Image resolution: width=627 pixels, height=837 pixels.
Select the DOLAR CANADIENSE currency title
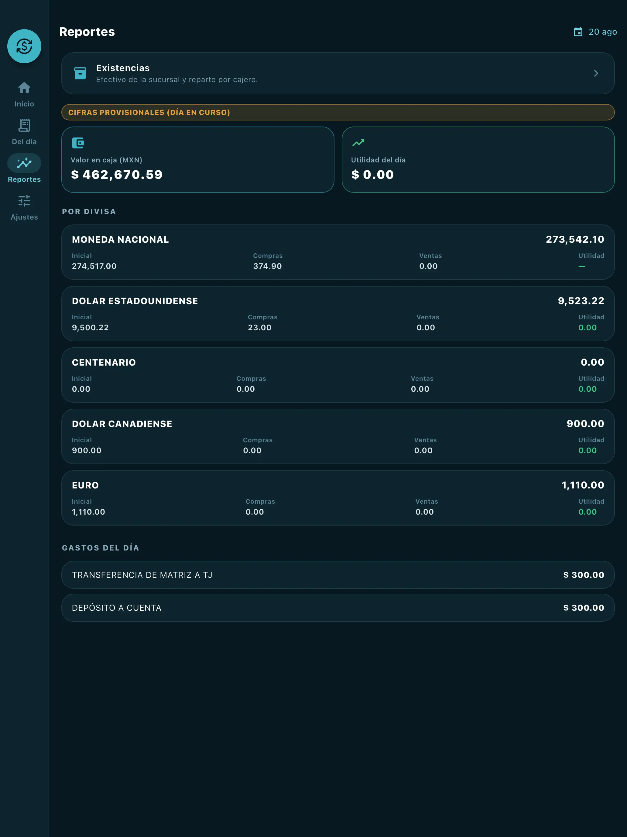tap(122, 424)
